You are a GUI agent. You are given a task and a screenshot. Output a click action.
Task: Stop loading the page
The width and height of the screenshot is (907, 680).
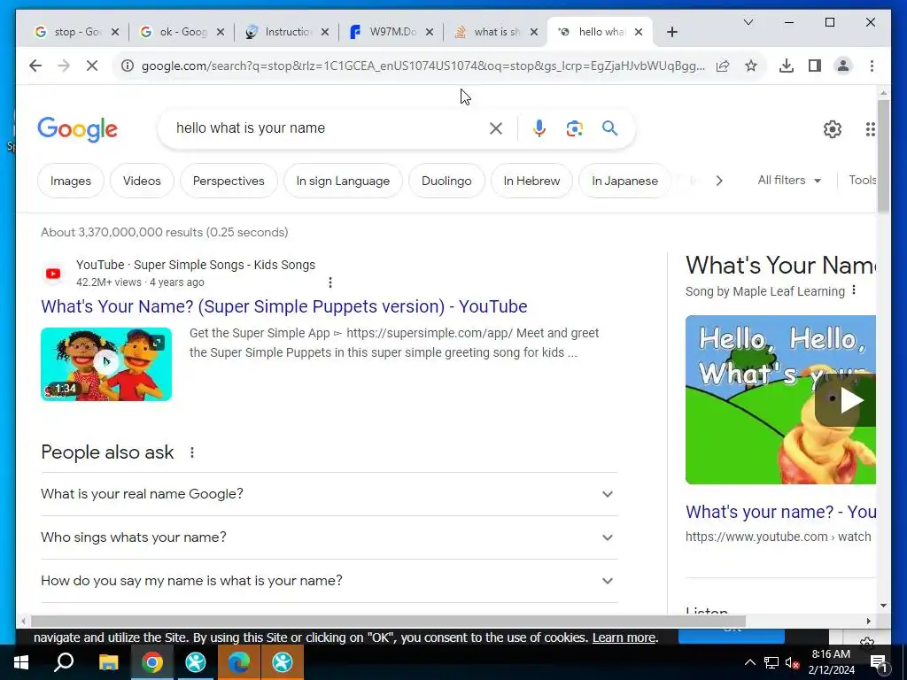pos(92,66)
